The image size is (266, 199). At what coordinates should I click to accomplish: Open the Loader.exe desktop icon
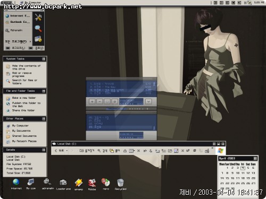[63, 185]
